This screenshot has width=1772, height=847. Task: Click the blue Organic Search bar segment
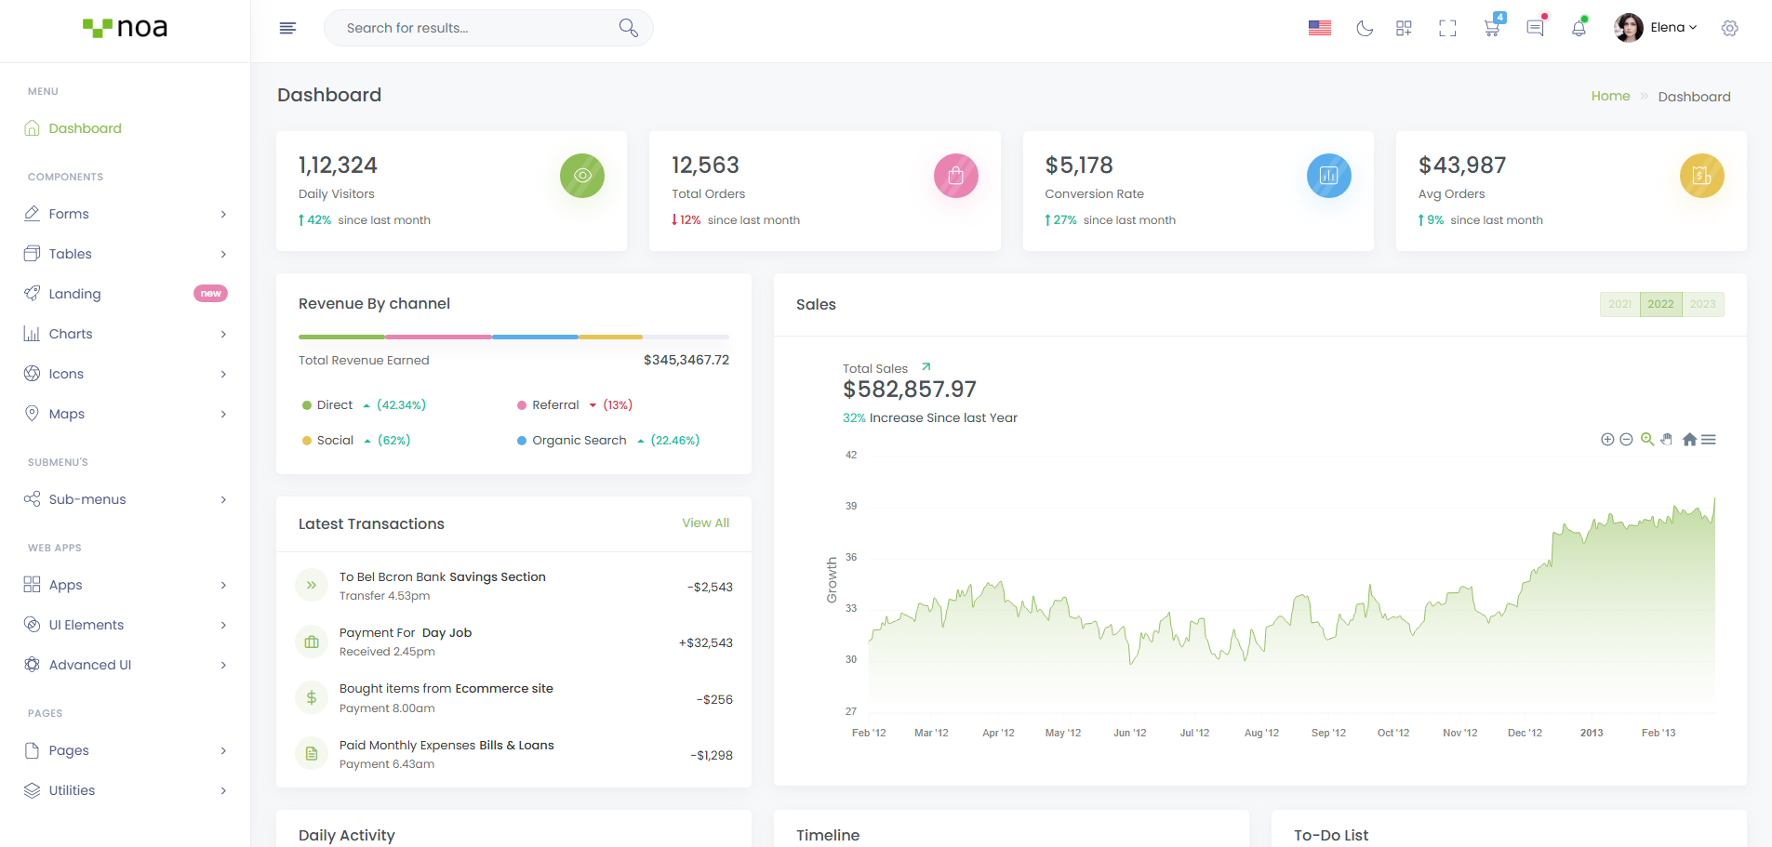pos(535,337)
